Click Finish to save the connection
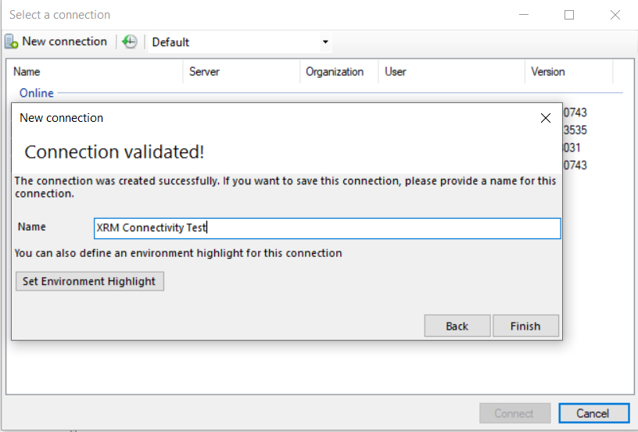The image size is (638, 432). point(525,327)
